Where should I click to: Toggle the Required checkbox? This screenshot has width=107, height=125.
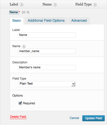click(20, 103)
